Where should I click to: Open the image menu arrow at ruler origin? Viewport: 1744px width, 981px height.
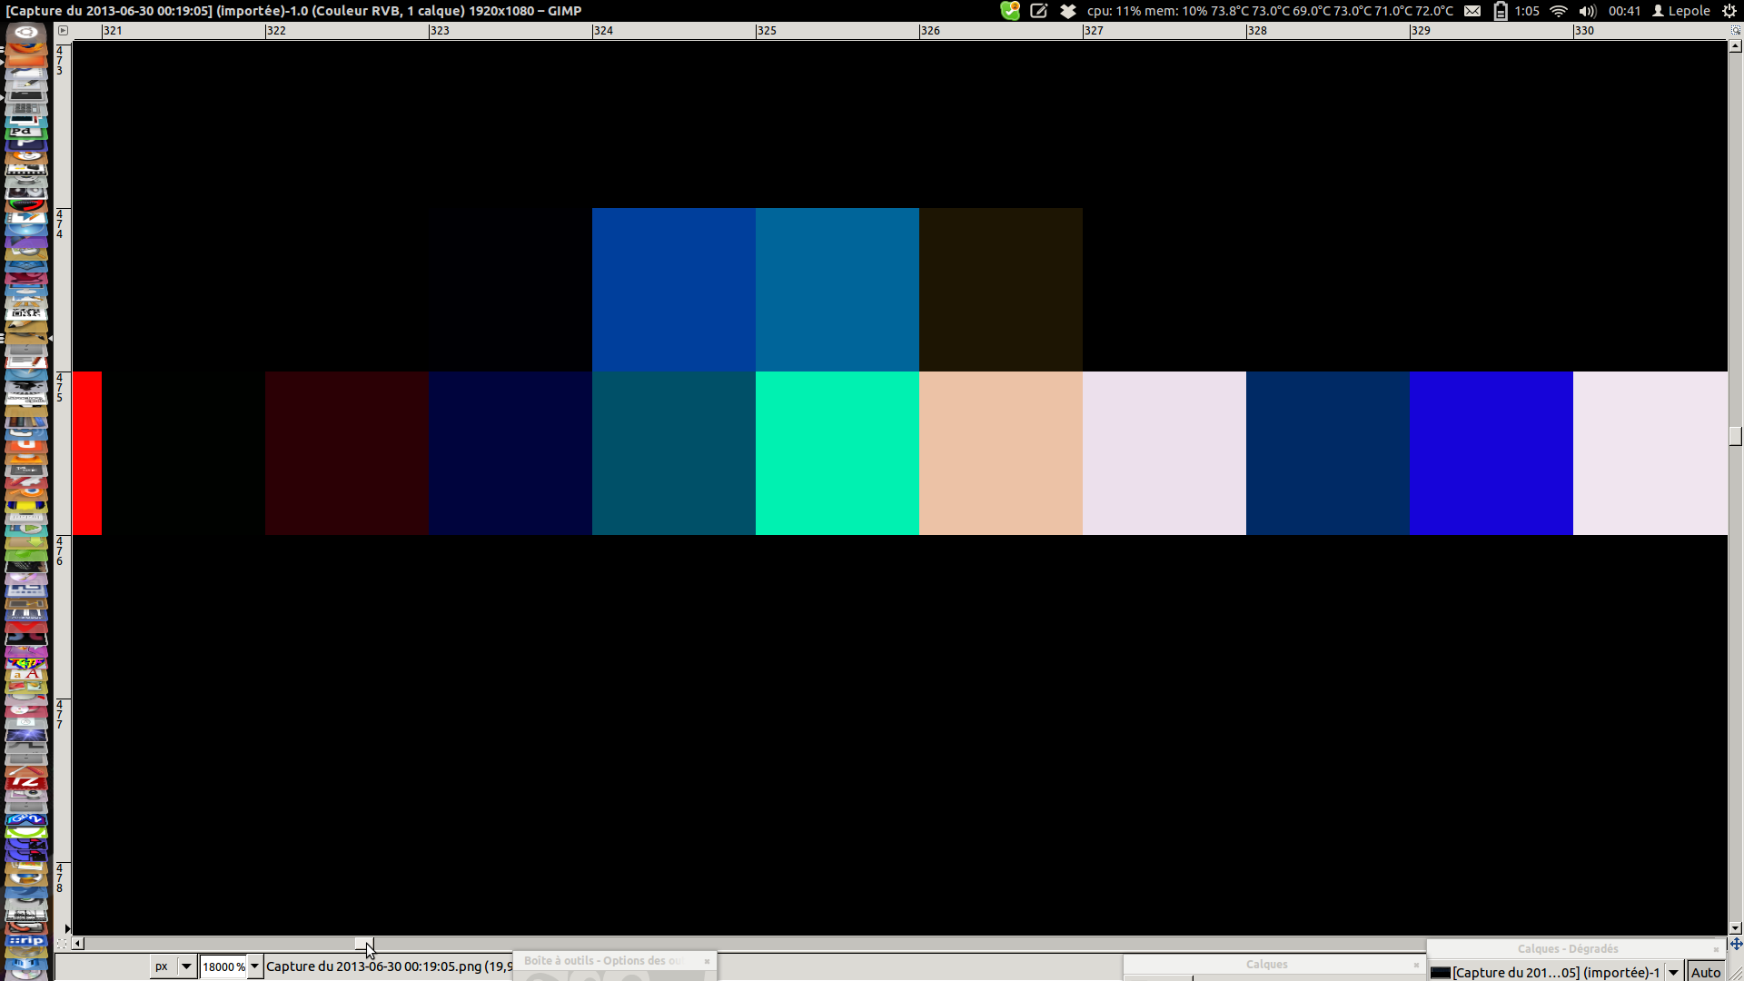pyautogui.click(x=63, y=30)
